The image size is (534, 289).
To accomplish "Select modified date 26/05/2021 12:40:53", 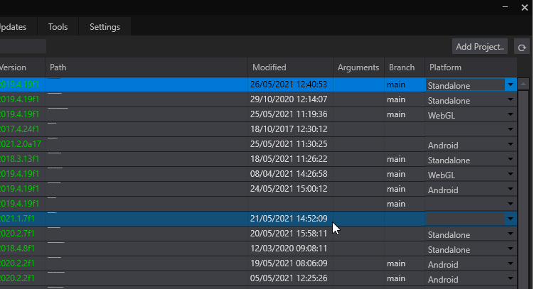I will 289,84.
